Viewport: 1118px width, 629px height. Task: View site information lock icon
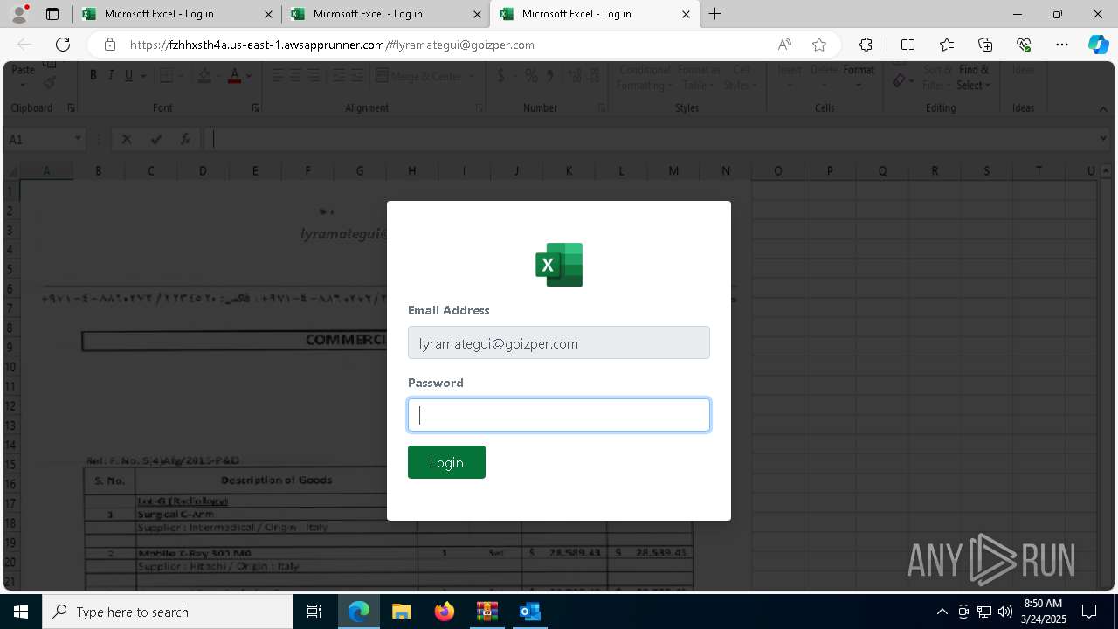(x=109, y=45)
